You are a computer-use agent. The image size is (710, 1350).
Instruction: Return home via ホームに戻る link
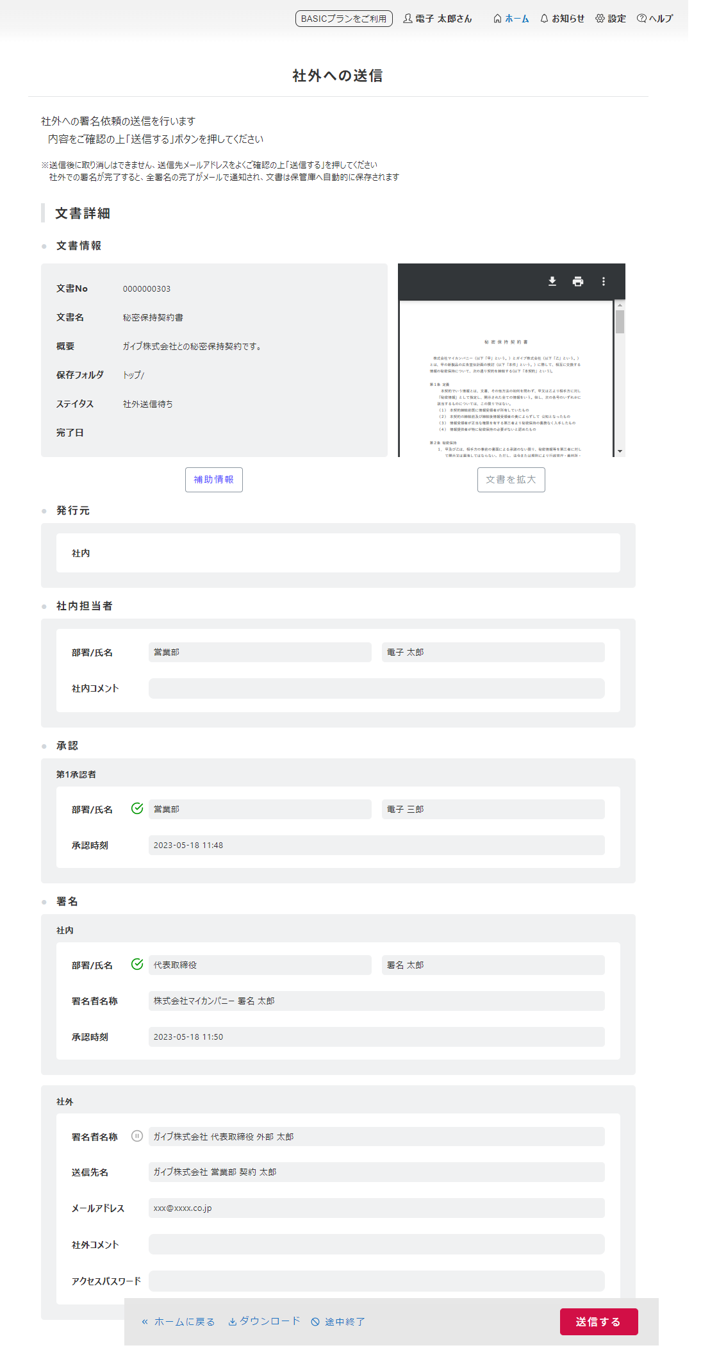[x=178, y=1322]
